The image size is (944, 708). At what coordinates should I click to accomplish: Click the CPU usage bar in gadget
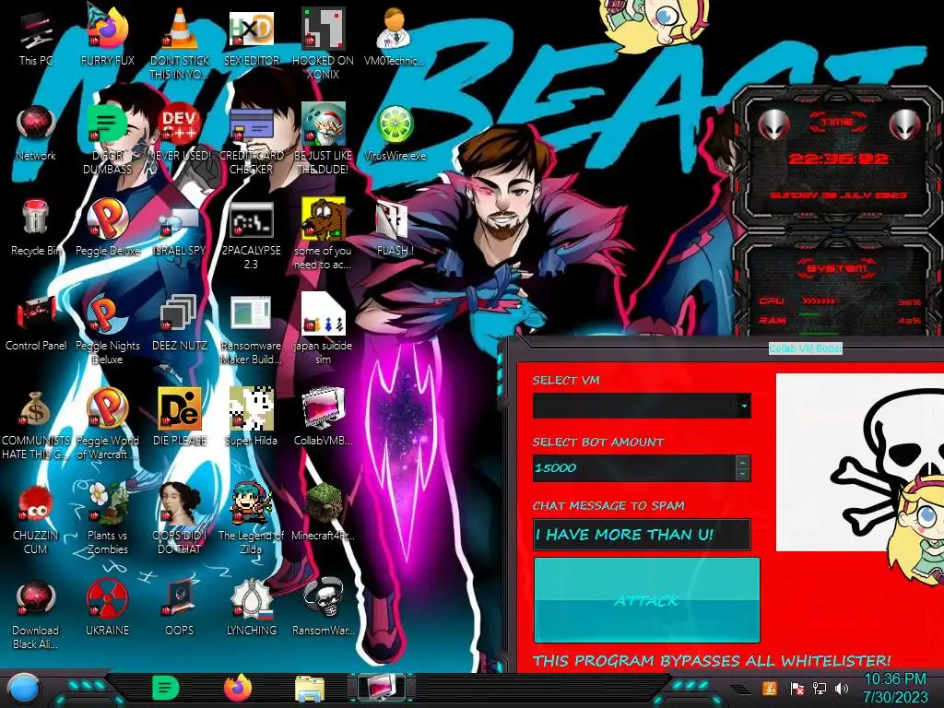click(819, 301)
